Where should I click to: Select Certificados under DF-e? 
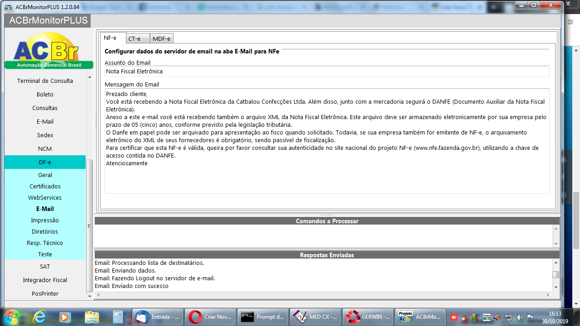(x=45, y=186)
